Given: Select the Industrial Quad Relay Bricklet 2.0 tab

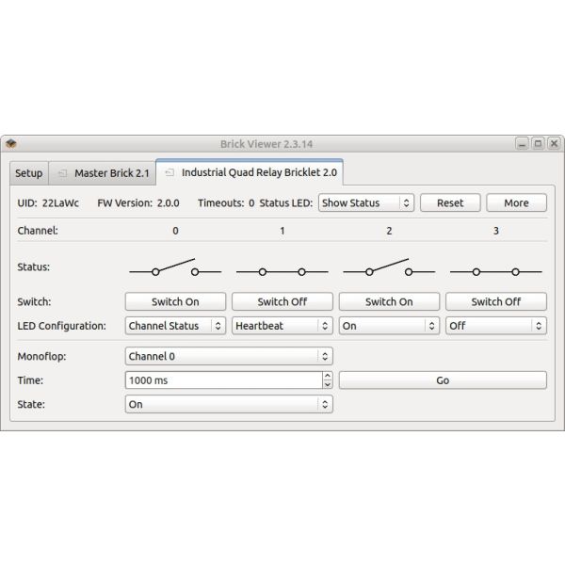Looking at the screenshot, I should point(250,172).
